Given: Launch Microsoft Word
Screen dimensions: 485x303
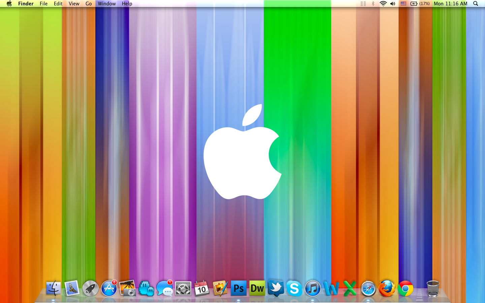Looking at the screenshot, I should click(x=331, y=289).
